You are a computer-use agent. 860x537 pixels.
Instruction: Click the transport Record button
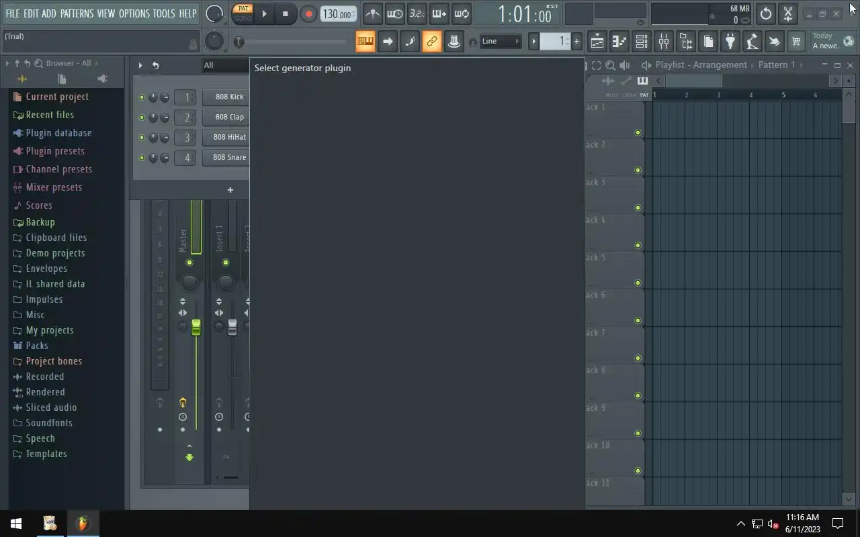pyautogui.click(x=308, y=13)
